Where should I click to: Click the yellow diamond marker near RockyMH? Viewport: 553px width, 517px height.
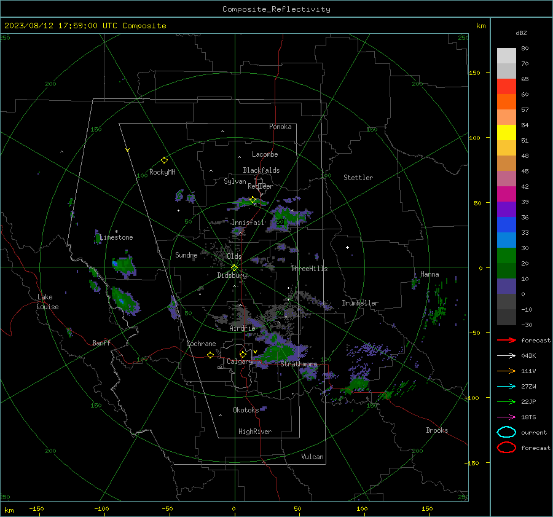(164, 160)
